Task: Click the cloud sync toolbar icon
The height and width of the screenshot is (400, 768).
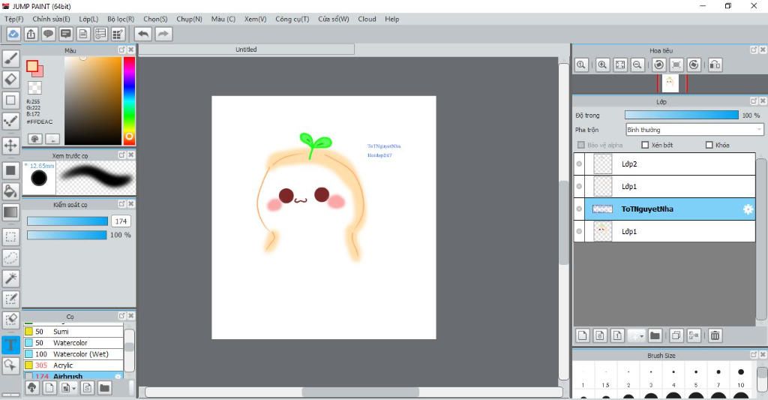Action: 13,34
